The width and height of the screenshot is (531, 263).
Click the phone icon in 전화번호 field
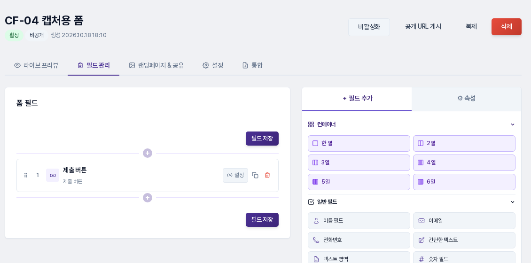[x=316, y=240]
